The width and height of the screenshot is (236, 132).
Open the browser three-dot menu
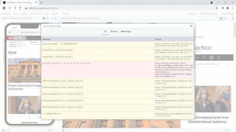tap(233, 8)
